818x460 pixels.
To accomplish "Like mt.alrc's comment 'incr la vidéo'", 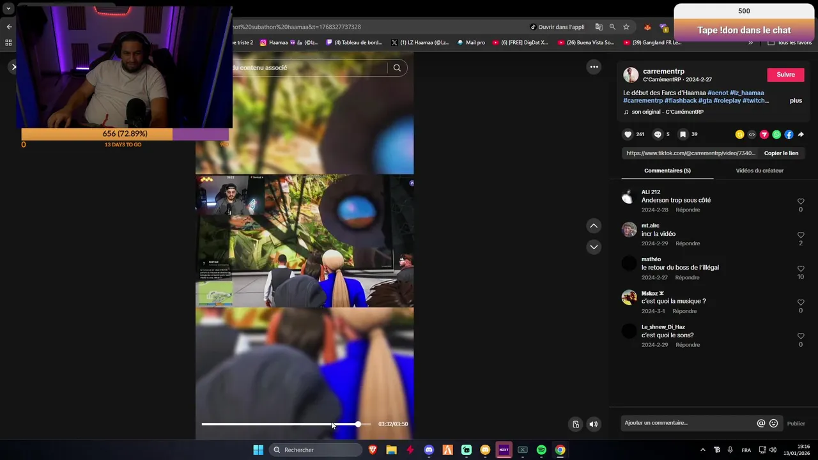I will pos(801,235).
